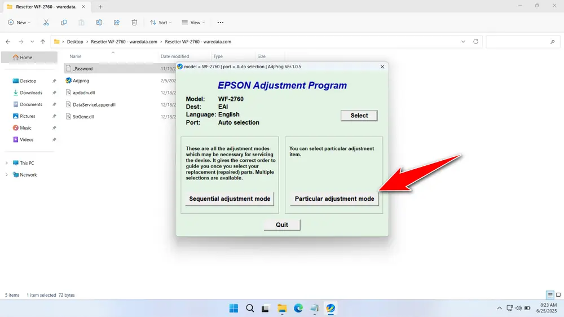Viewport: 564px width, 317px height.
Task: Close the Resetter WF-2760 tab
Action: pyautogui.click(x=83, y=7)
